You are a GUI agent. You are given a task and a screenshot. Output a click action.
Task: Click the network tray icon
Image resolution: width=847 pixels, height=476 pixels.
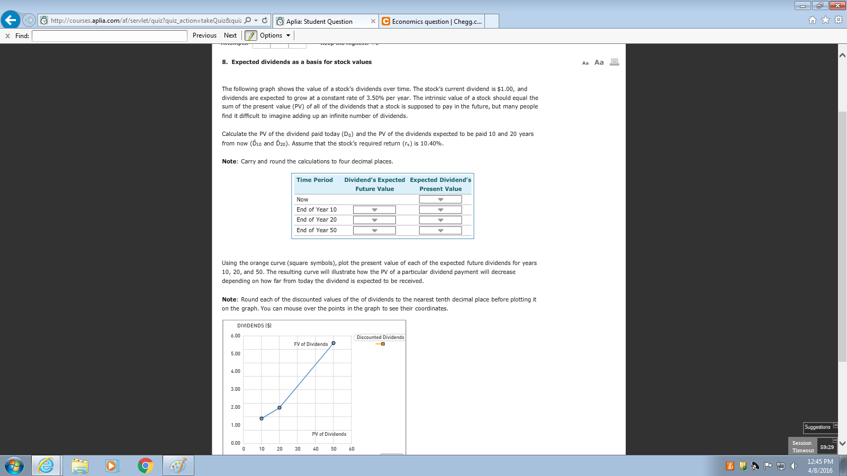click(780, 466)
